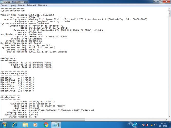This screenshot has height=128, width=171.
Task: Open the Zobrazení menu
Action: coord(31,5)
